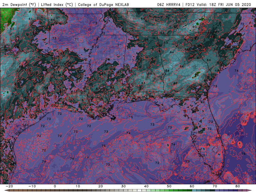
Task: Click the '63' dewpoint value on the map
Action: pyautogui.click(x=57, y=72)
